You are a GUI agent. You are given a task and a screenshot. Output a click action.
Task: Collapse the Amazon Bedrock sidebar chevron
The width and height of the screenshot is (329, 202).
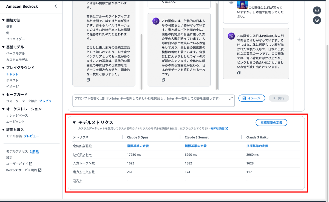click(x=56, y=6)
